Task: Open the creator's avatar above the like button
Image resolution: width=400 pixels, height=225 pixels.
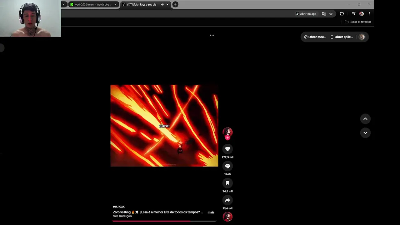Action: 227,132
